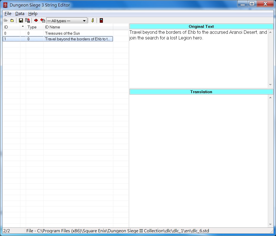276x236 pixels.
Task: Open the Help menu
Action: coord(33,14)
